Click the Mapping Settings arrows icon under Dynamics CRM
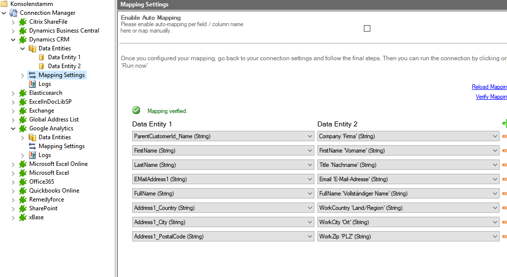The height and width of the screenshot is (277, 507). tap(32, 75)
